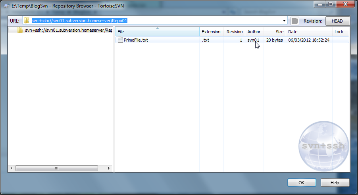Image resolution: width=358 pixels, height=195 pixels.
Task: Click into the repository URL input field
Action: pyautogui.click(x=155, y=21)
